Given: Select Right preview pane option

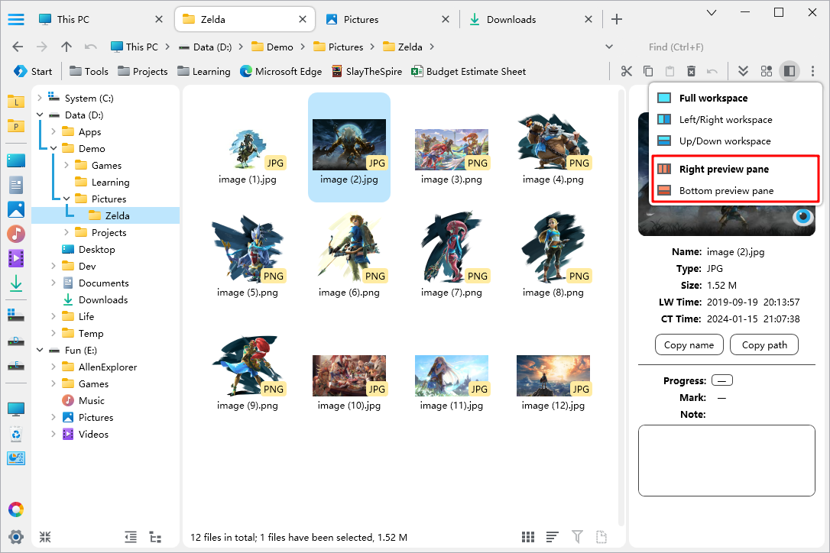Looking at the screenshot, I should coord(723,169).
